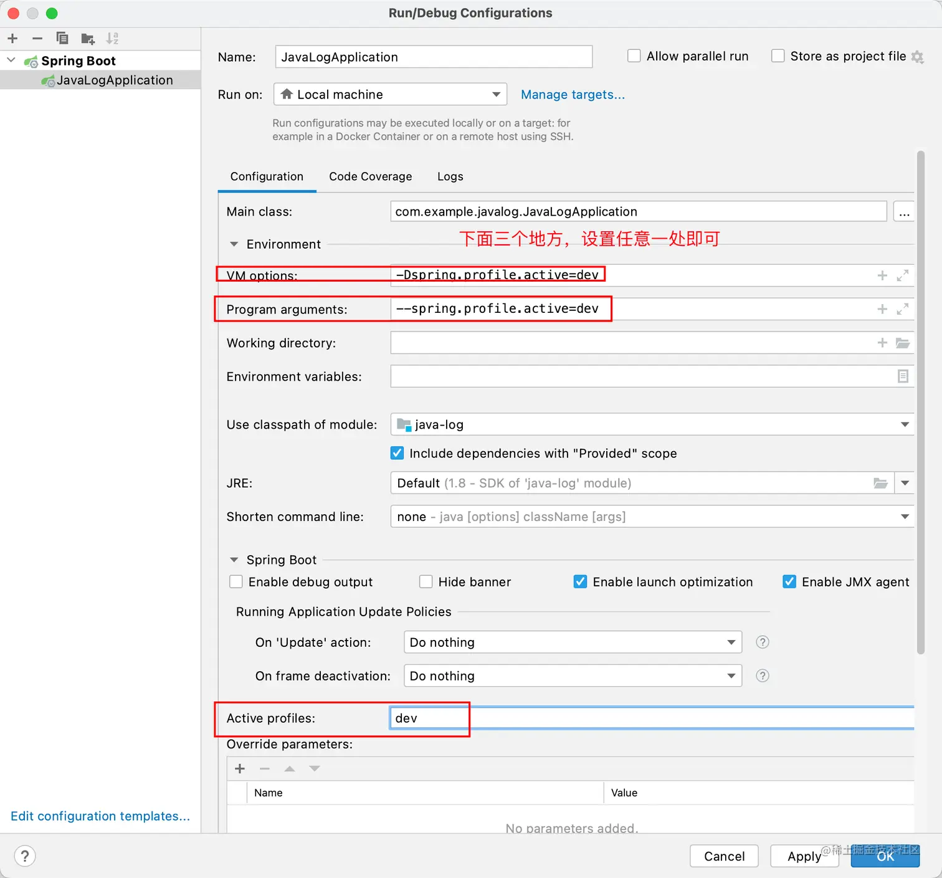Viewport: 942px width, 878px height.
Task: Insert macro in VM options field
Action: point(882,275)
